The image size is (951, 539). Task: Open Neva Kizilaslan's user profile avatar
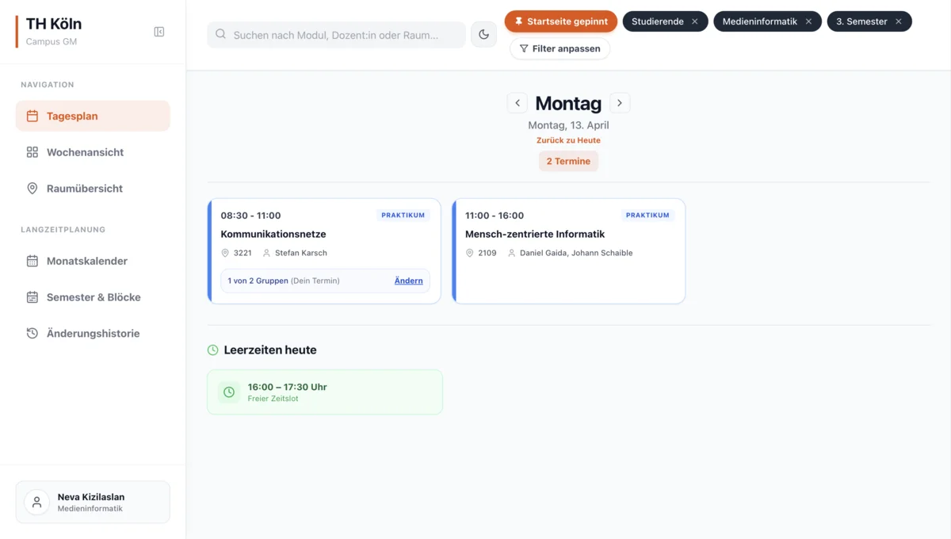[x=36, y=502]
